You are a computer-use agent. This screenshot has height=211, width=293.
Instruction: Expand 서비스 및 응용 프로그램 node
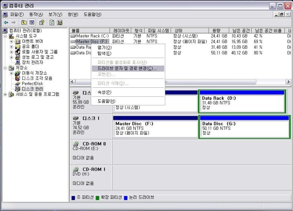(5, 94)
